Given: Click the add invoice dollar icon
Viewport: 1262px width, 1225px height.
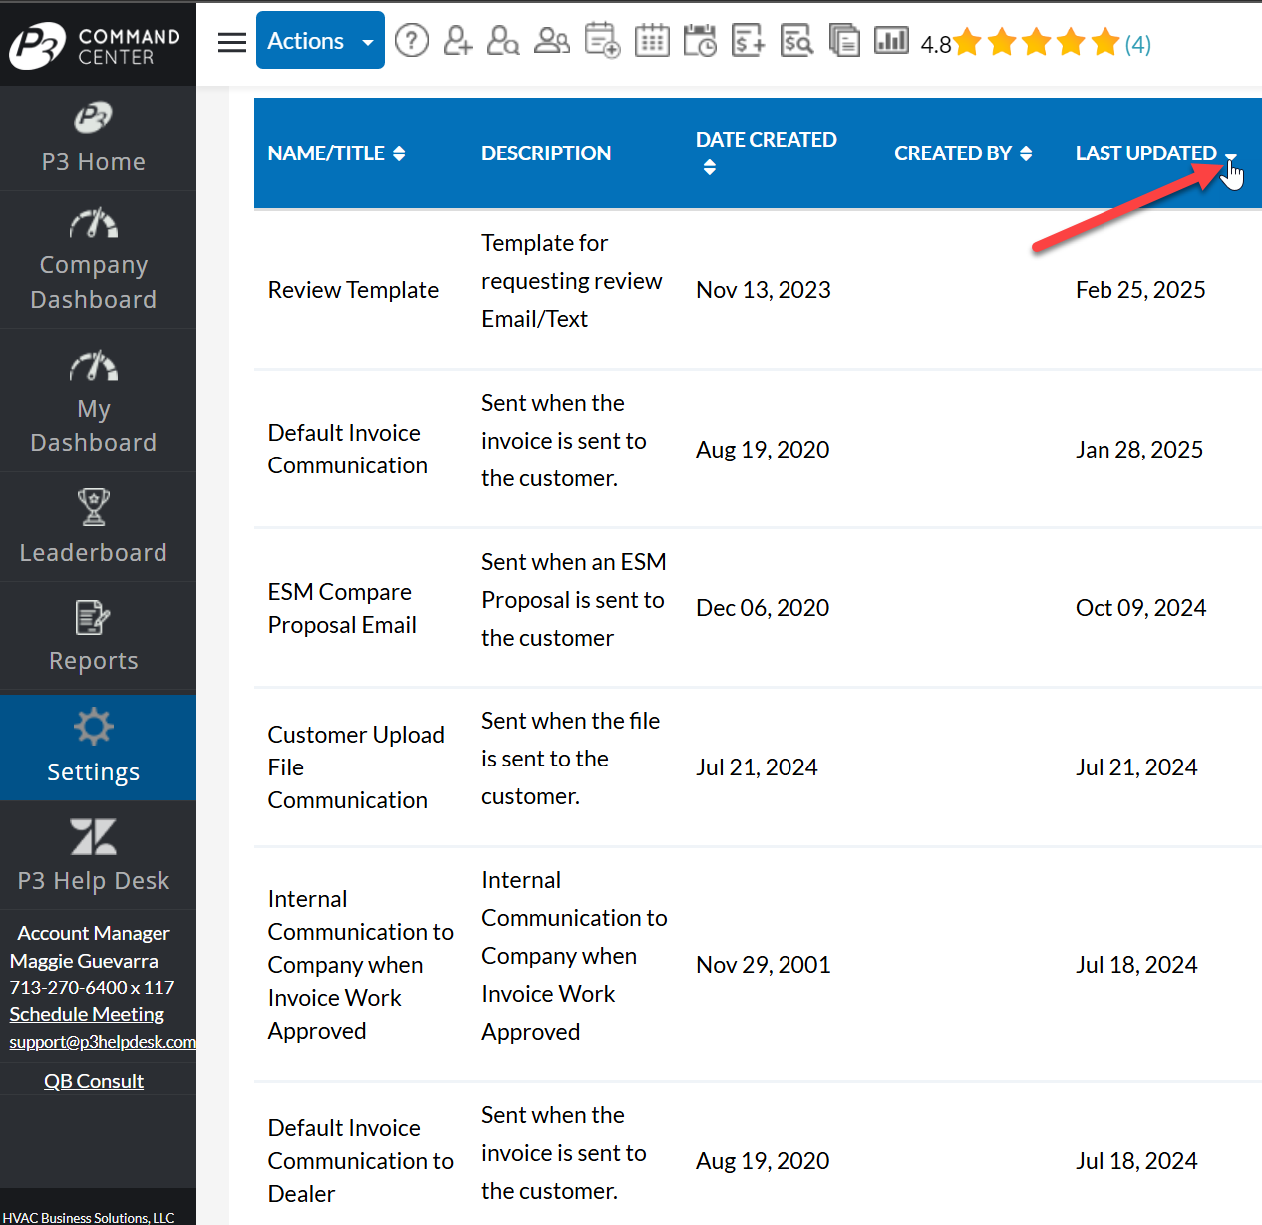Looking at the screenshot, I should pos(748,41).
